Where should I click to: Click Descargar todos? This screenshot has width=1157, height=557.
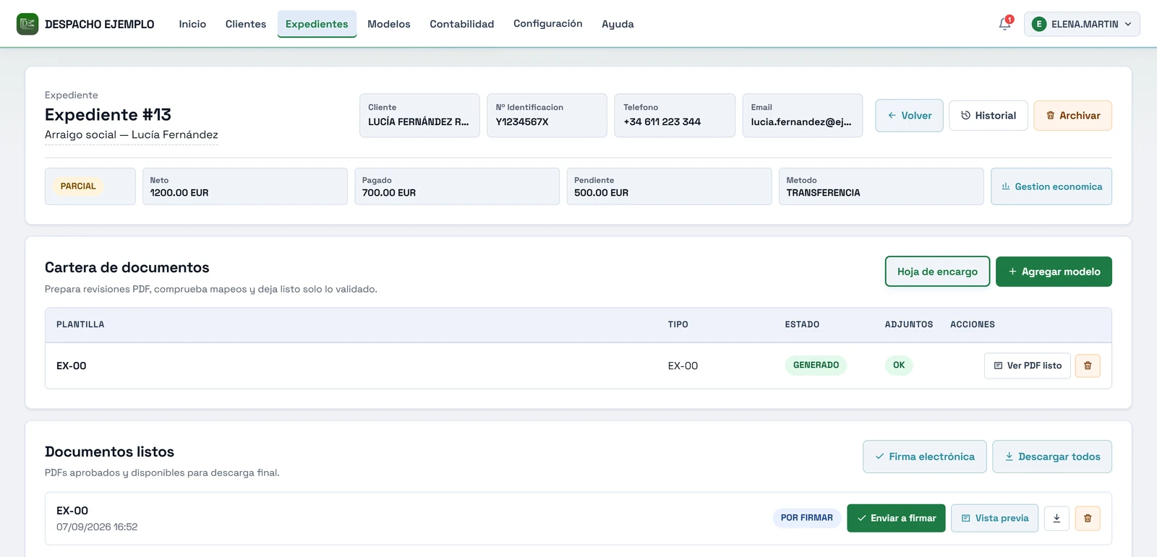point(1052,457)
